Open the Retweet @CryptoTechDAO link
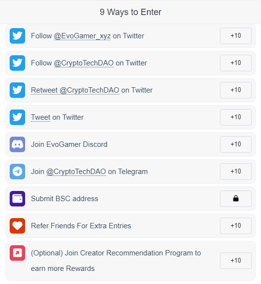 click(x=75, y=90)
